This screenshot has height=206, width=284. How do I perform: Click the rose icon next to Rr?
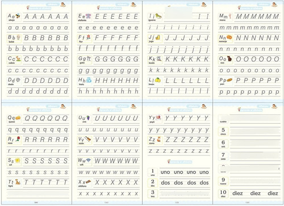18,139
